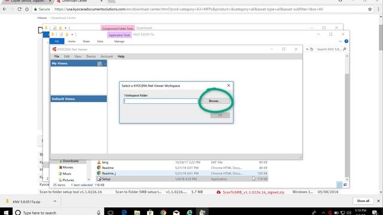Screen dimensions: 383x215
Task: Click the Chrome reload icon
Action: point(19,10)
